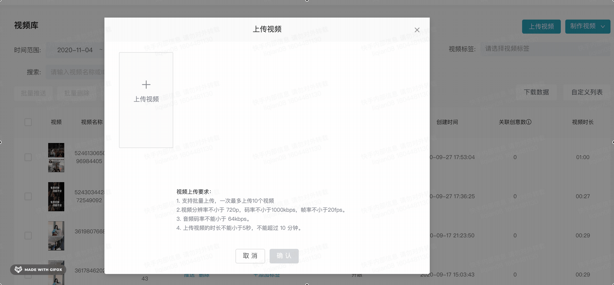Open the second video thumbnail in list
614x285 pixels.
(56, 197)
